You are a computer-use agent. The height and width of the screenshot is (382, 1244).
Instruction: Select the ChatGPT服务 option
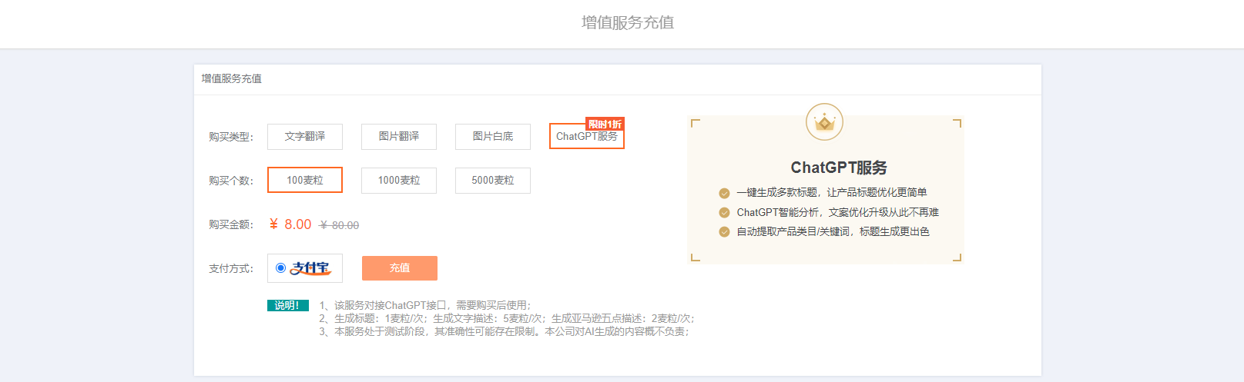(x=587, y=136)
